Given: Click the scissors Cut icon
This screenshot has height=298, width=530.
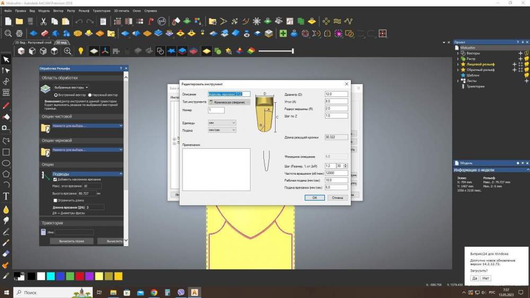Looking at the screenshot, I should (x=43, y=22).
